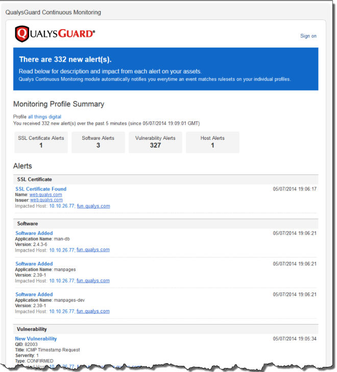
Task: Click the QualysGuard logo
Action: [55, 34]
